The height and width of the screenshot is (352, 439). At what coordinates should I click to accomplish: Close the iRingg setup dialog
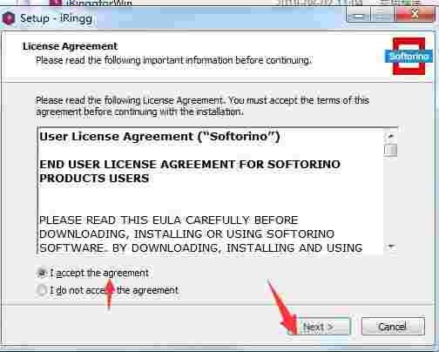415,15
